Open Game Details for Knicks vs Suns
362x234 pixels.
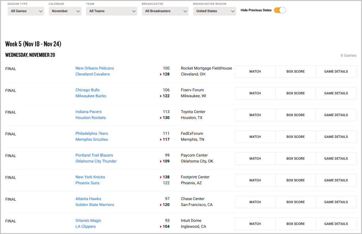pos(336,180)
